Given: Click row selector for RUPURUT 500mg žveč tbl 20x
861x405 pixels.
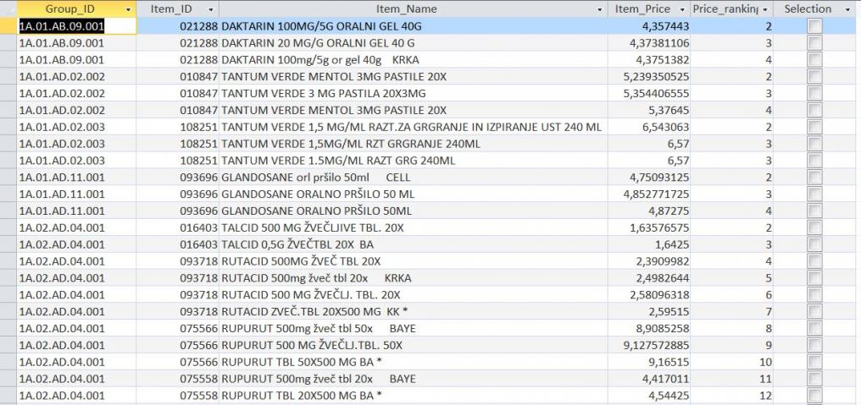Looking at the screenshot, I should click(x=8, y=378).
